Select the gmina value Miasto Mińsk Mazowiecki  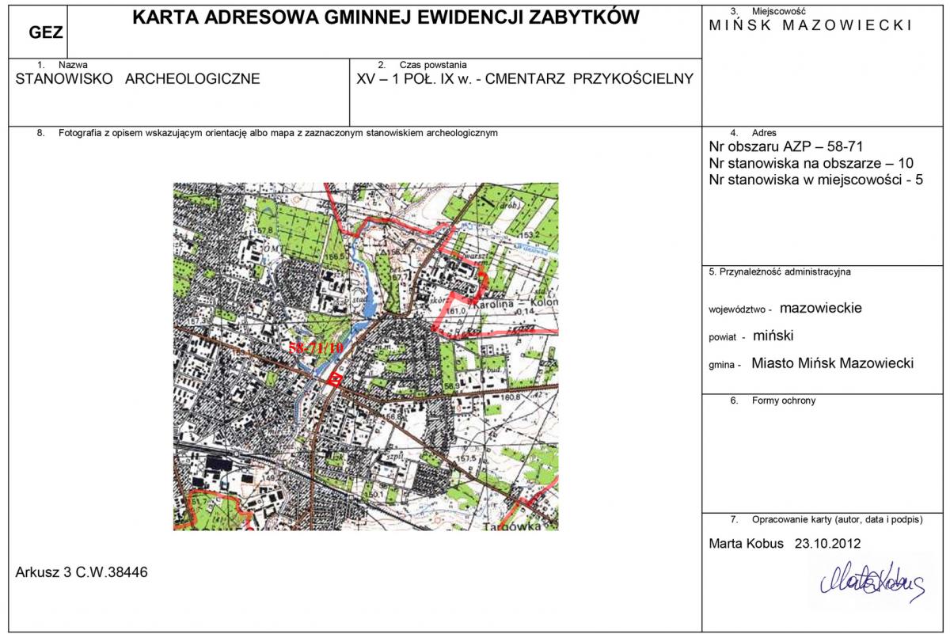point(832,363)
